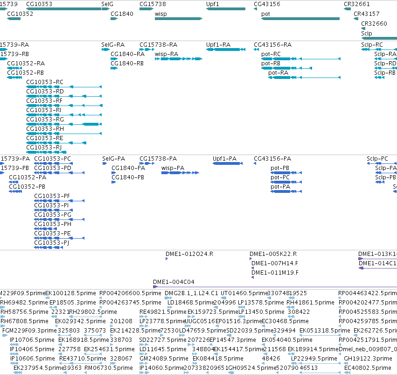
Task: Click the GH19122.3prime EST label
Action: coord(368,359)
